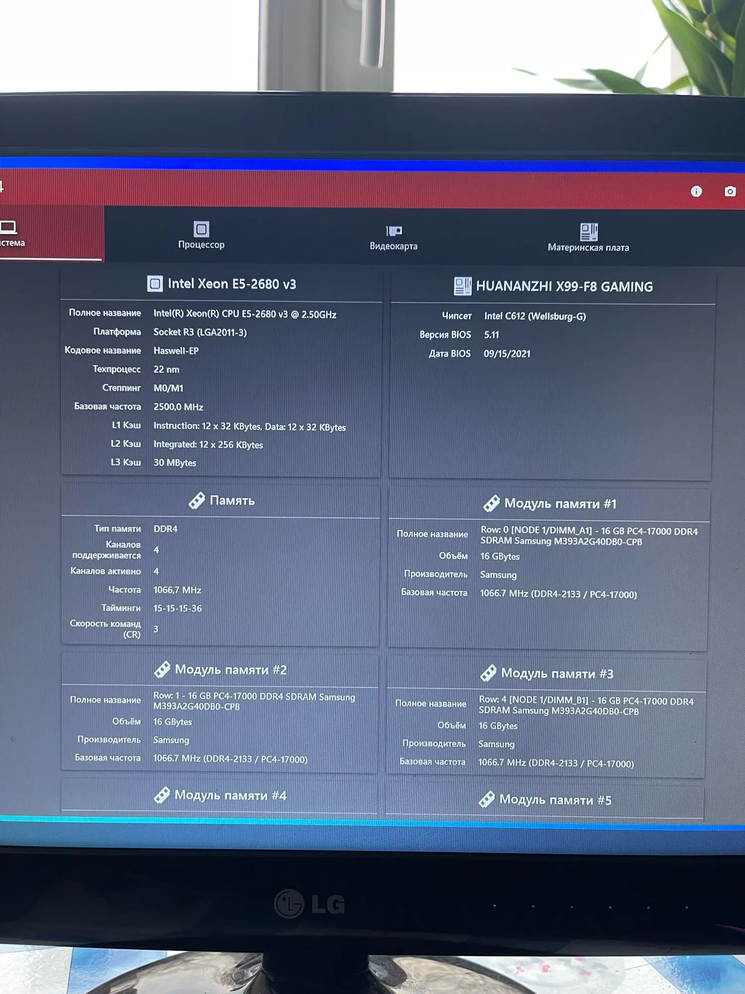Image resolution: width=745 pixels, height=994 pixels.
Task: Click the BIOS date value 09/15/2021
Action: pos(507,354)
